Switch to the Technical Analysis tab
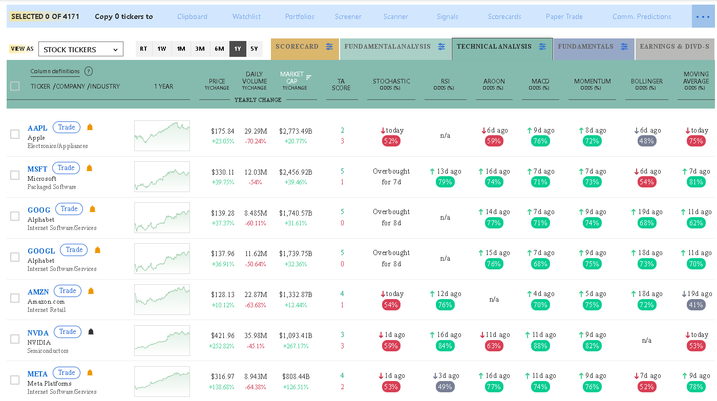The height and width of the screenshot is (401, 717). point(502,49)
